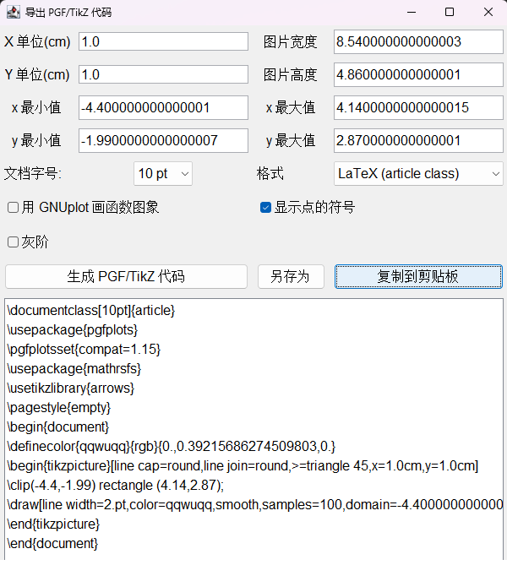Screen dimensions: 507x565
Task: Enable the 灰阶 checkbox
Action: 13,242
